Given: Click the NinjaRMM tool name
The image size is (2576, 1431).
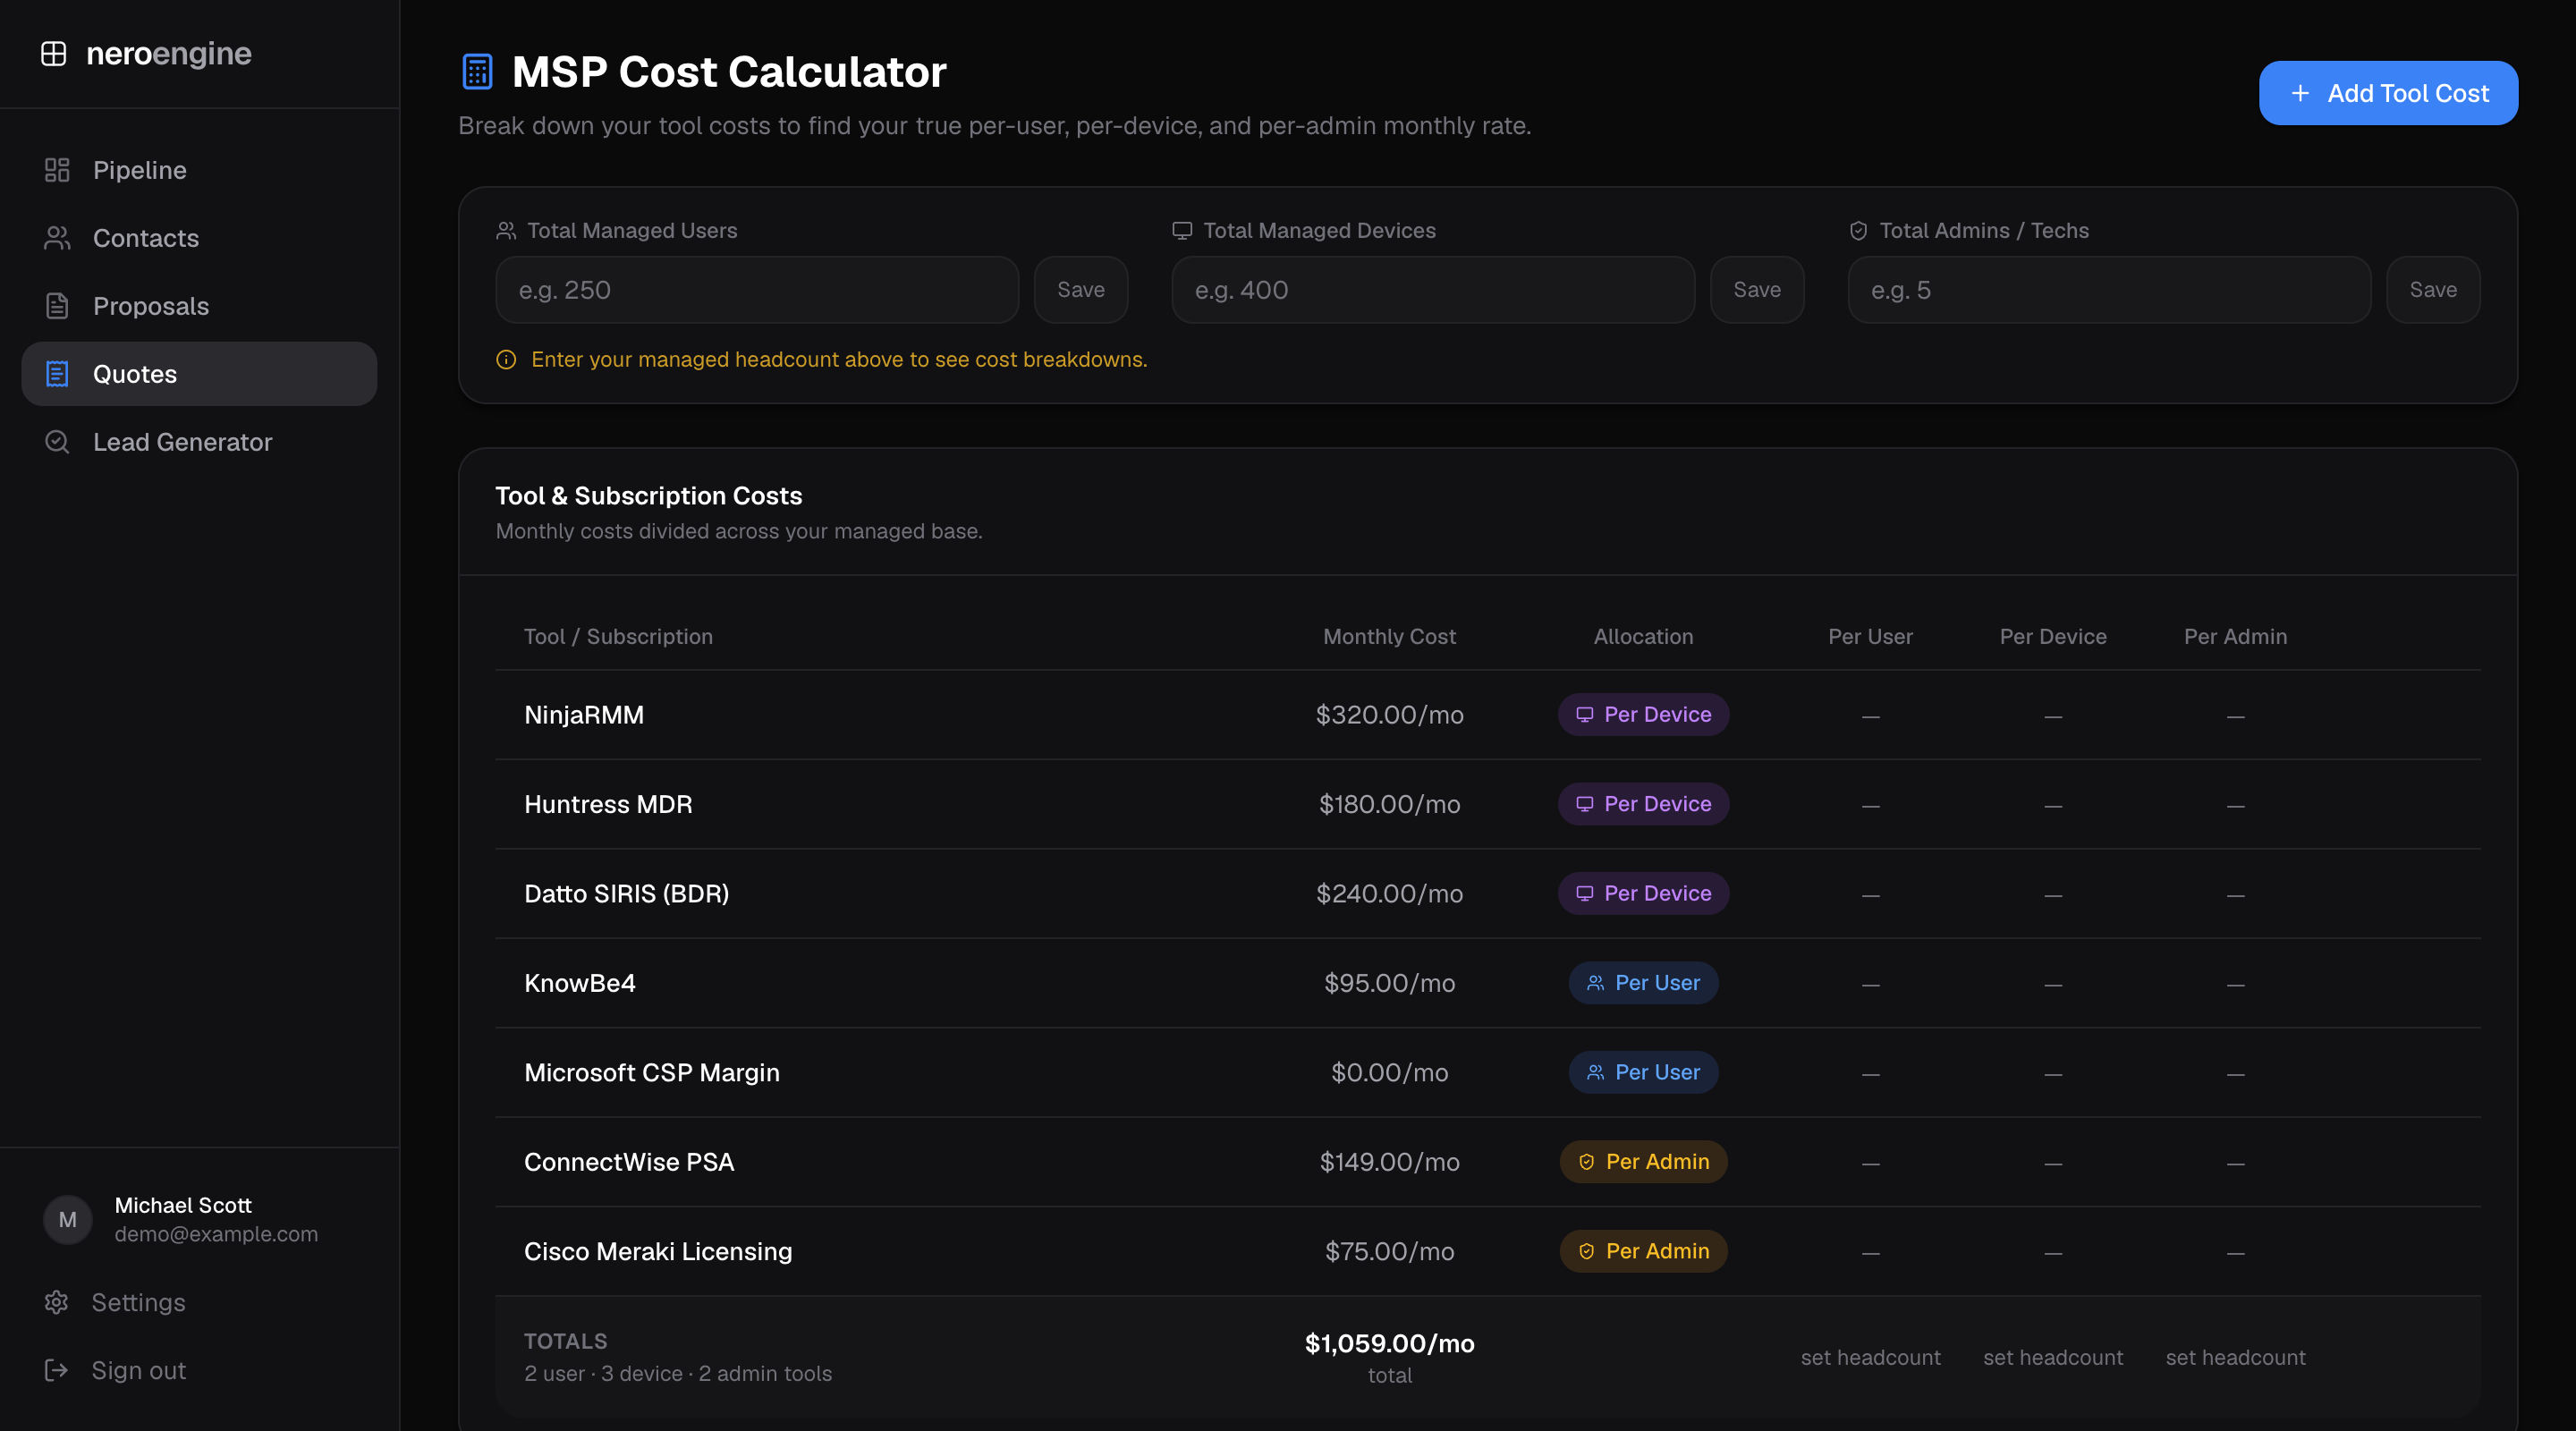Looking at the screenshot, I should click(x=584, y=715).
